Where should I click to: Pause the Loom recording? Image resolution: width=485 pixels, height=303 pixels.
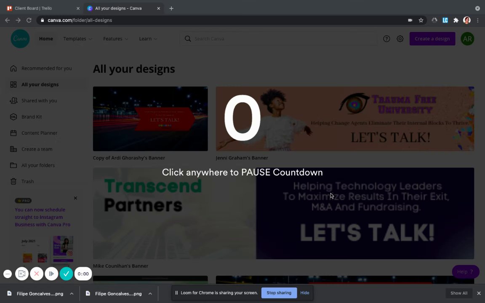[51, 274]
